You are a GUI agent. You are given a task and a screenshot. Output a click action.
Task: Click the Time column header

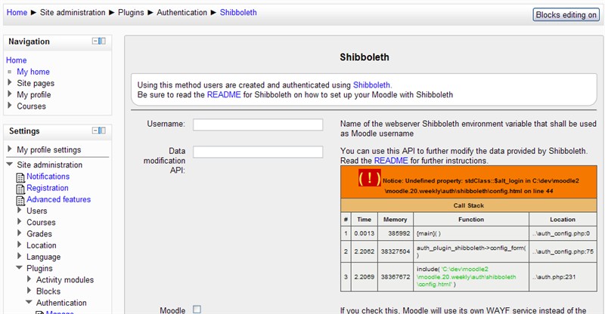tap(364, 219)
